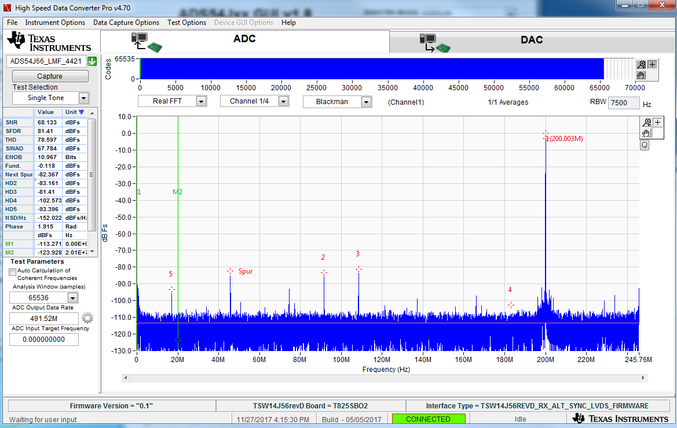Click the Next Spur value -82.367
The width and height of the screenshot is (677, 428).
coord(48,175)
